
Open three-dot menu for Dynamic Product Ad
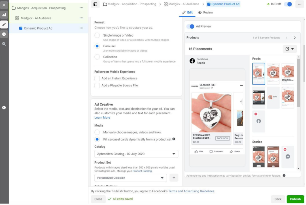[x=81, y=28]
